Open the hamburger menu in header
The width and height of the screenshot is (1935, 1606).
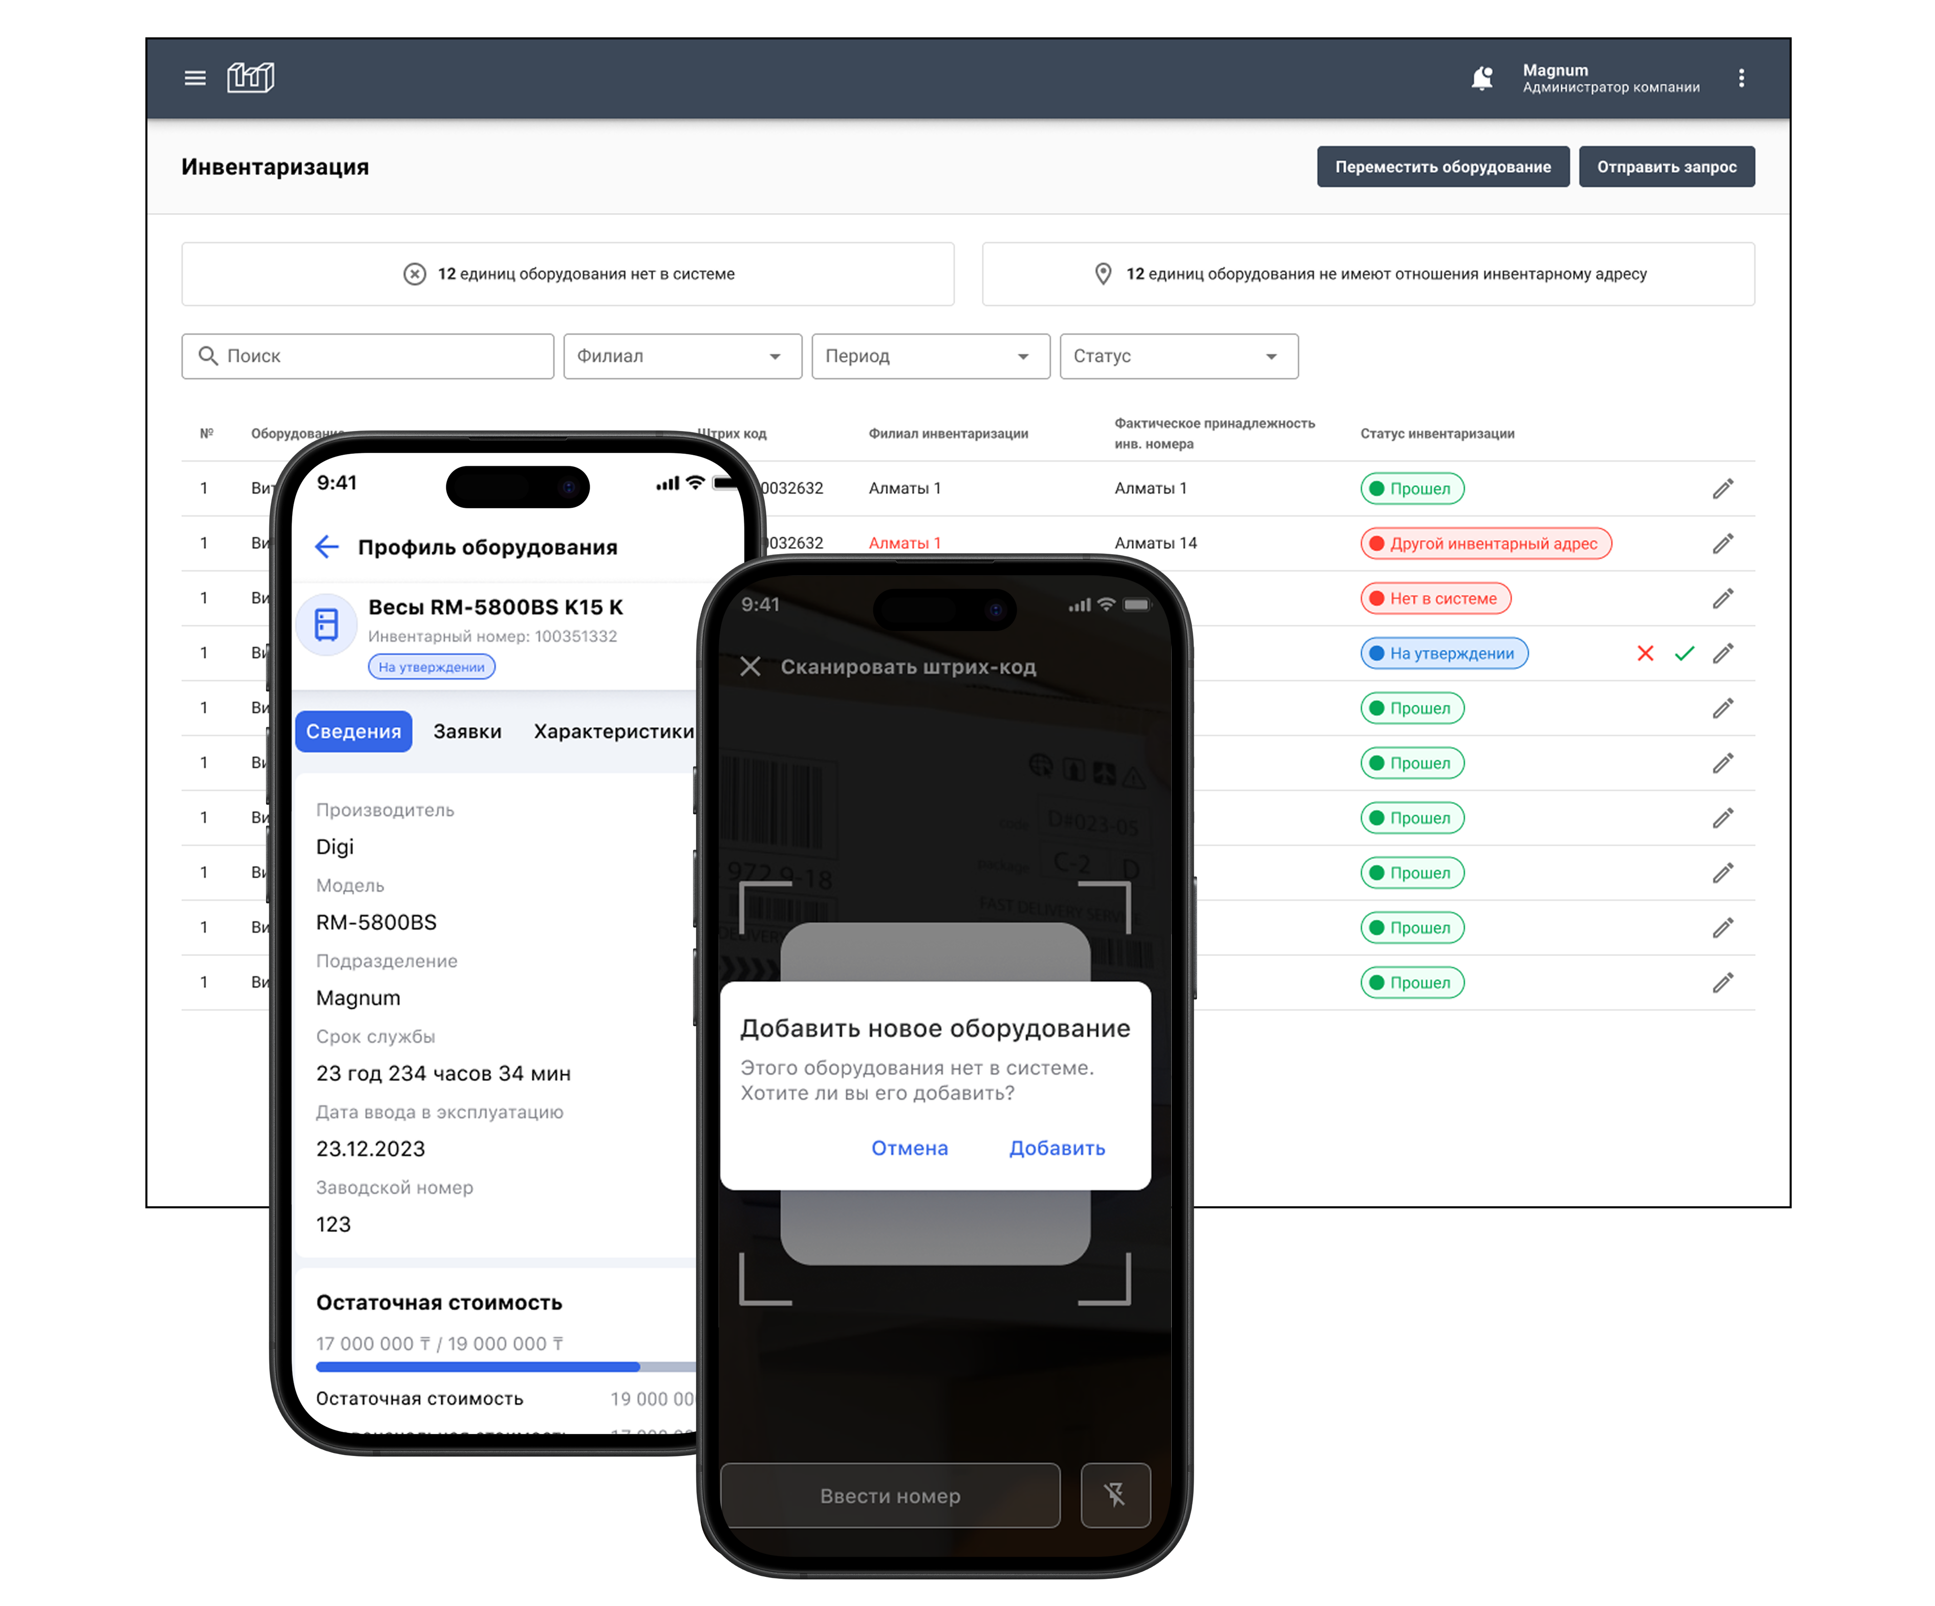[x=195, y=78]
